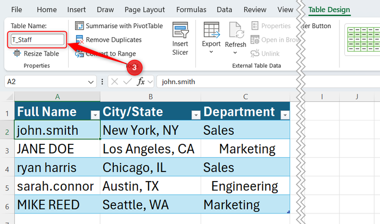Click the Engineering department cell

point(245,186)
